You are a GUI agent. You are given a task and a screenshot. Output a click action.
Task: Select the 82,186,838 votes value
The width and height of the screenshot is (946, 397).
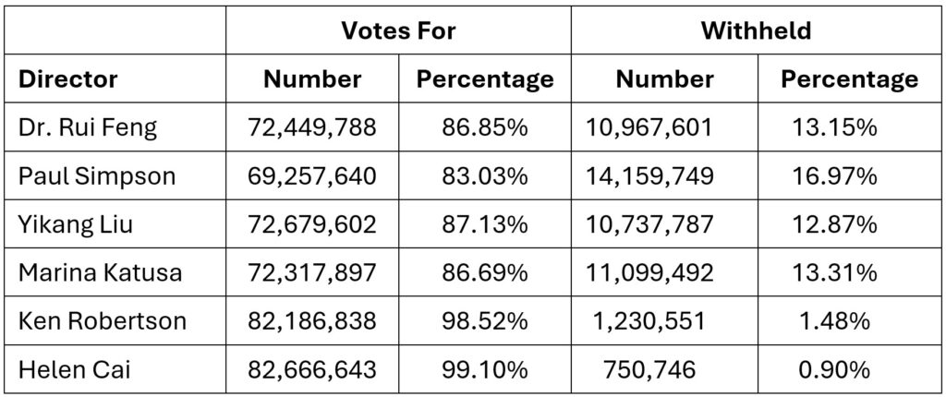(x=312, y=321)
